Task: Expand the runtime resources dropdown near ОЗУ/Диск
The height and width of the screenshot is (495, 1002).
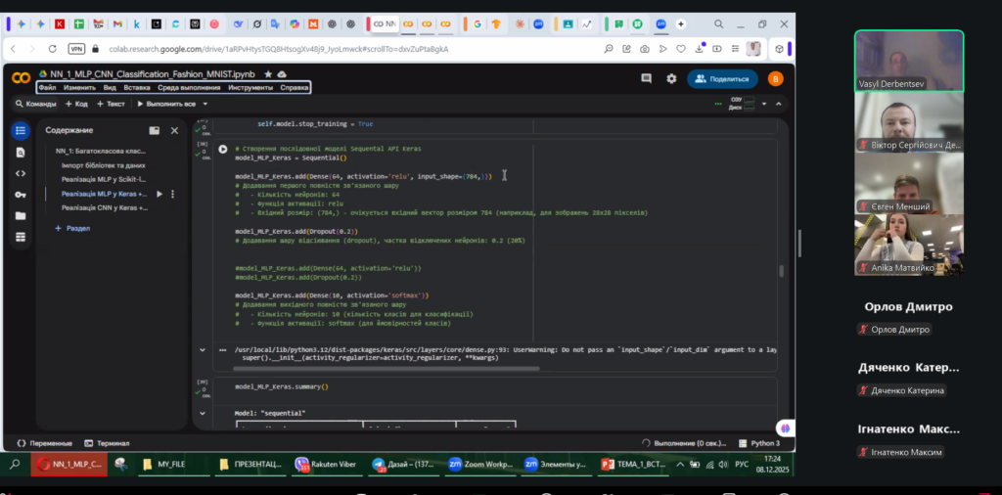Action: [763, 103]
